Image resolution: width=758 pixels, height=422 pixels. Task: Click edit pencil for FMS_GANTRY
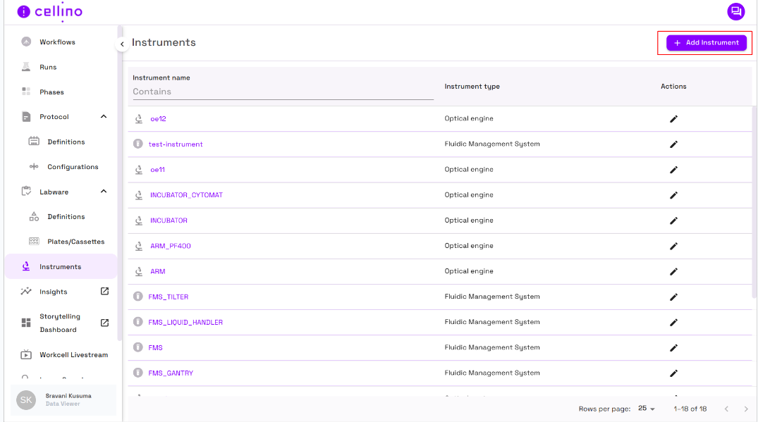point(673,373)
